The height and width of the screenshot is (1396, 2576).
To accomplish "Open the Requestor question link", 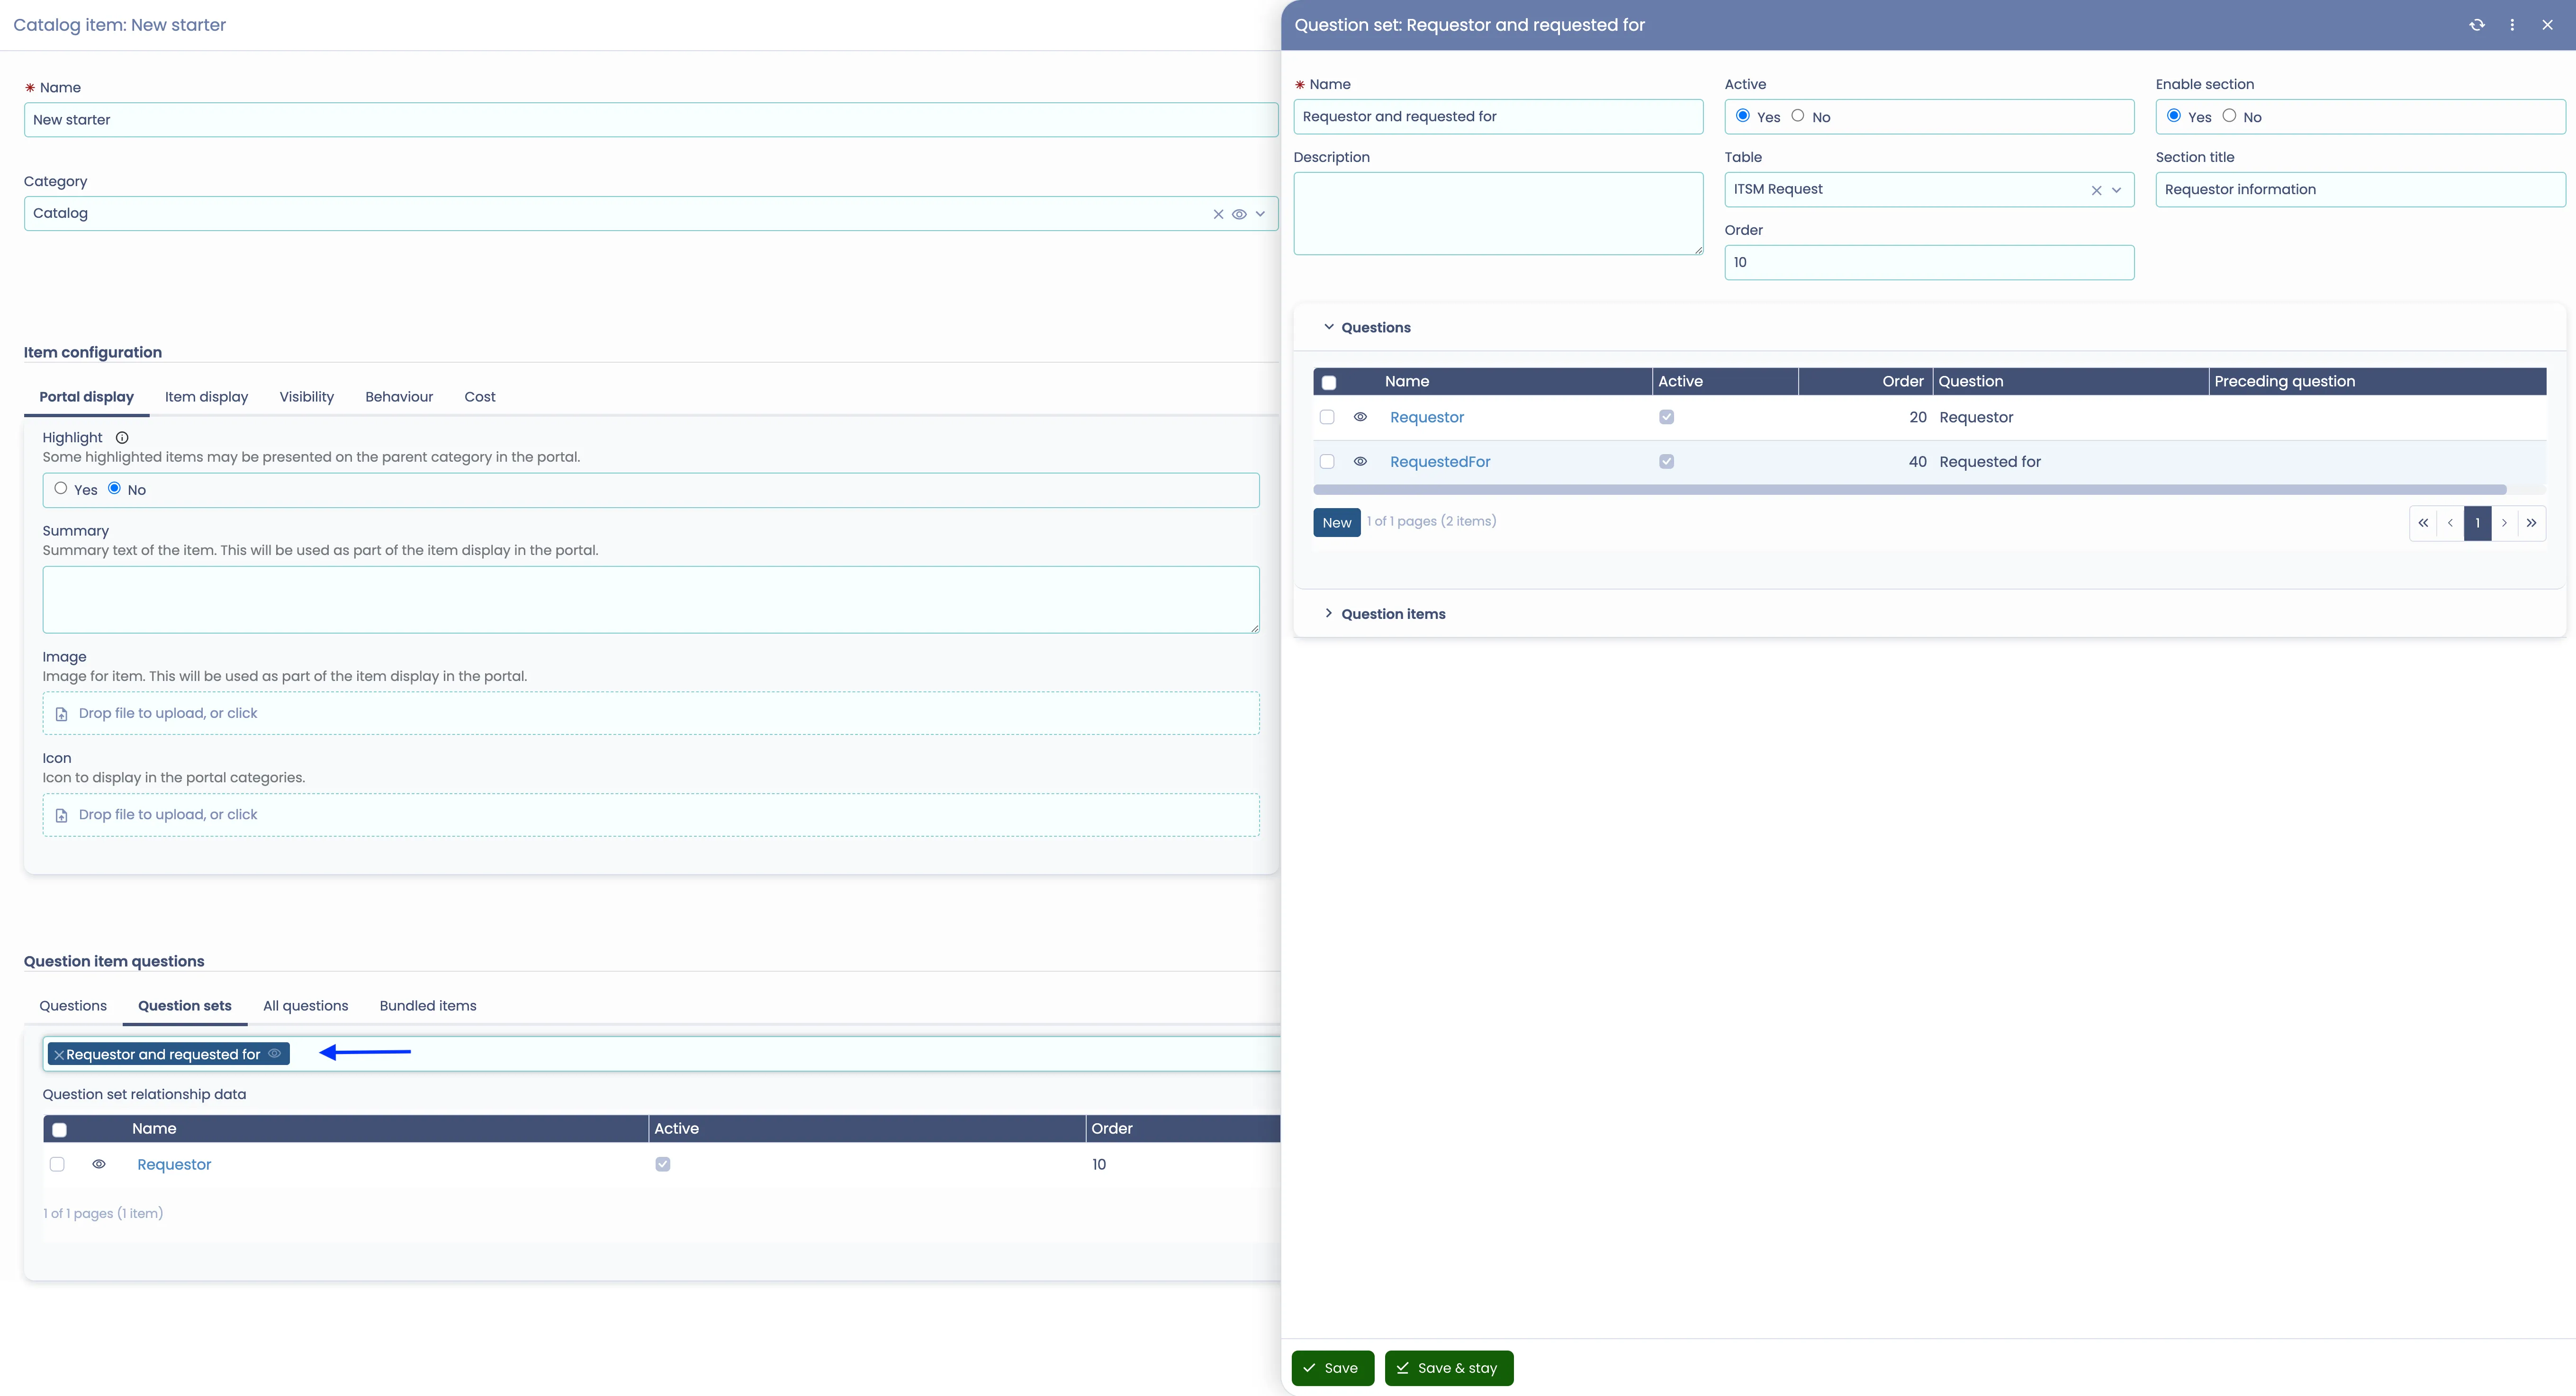I will [1427, 417].
